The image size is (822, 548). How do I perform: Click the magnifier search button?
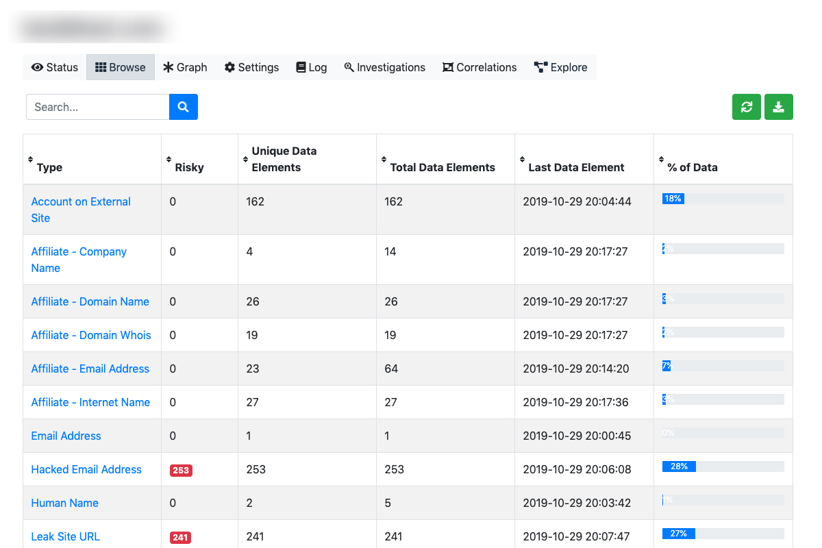183,107
